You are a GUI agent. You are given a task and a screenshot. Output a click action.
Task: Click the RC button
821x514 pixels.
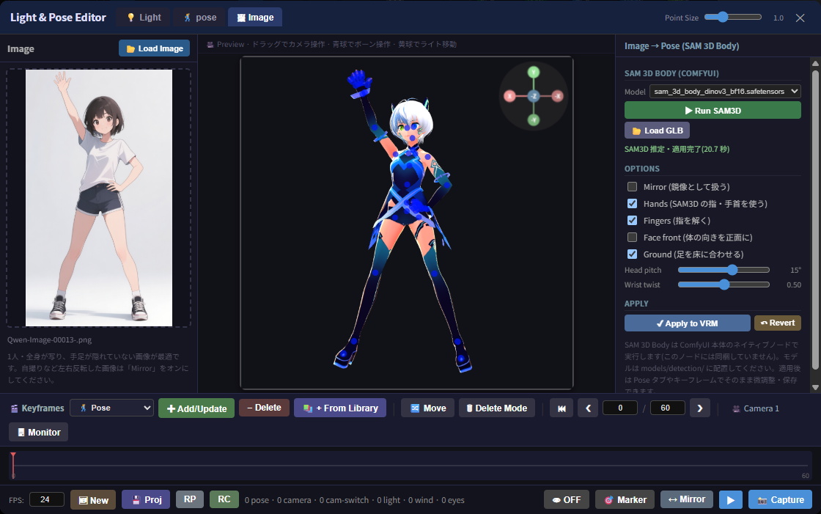[x=224, y=499]
